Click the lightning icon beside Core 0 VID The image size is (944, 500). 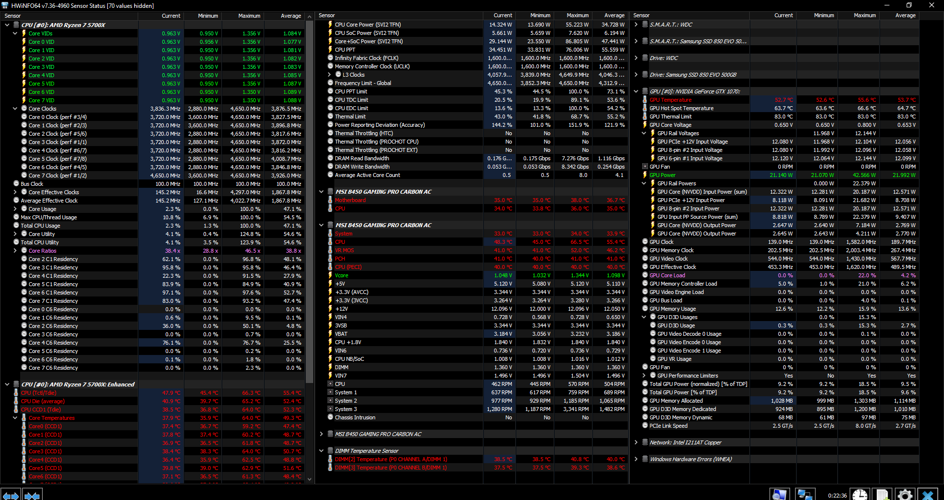point(24,42)
